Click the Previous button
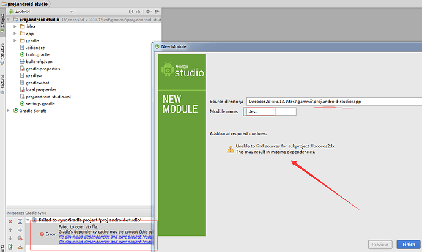Viewport: 422px width, 252px height. click(380, 245)
